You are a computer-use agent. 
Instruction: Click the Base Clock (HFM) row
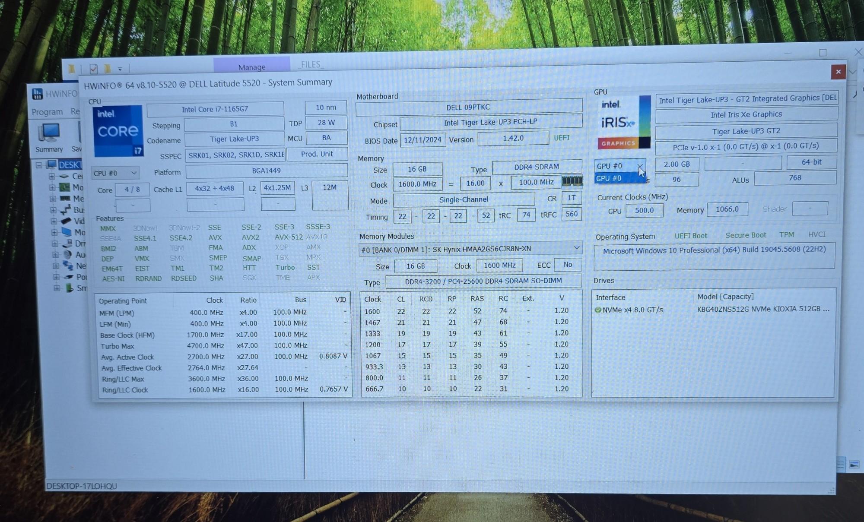coord(224,335)
